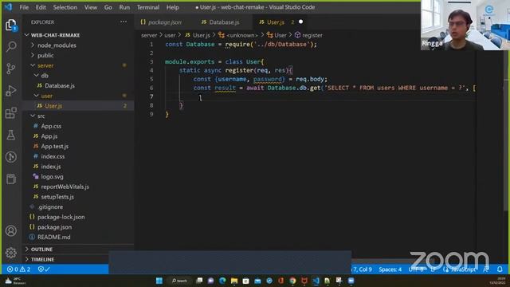Screen dimensions: 510x287
Task: Open the Go menu
Action: pyautogui.click(x=108, y=7)
